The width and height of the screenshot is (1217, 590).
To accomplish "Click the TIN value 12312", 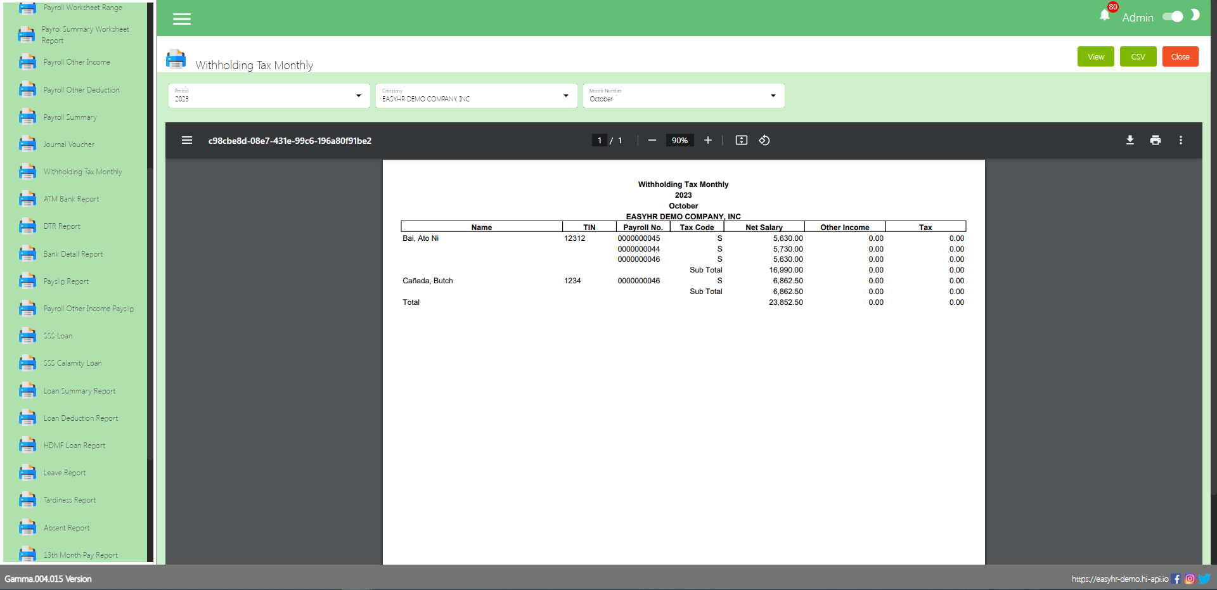I will 574,238.
